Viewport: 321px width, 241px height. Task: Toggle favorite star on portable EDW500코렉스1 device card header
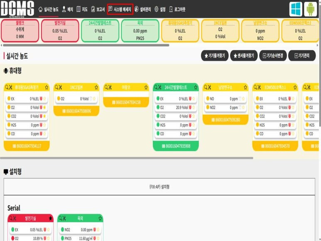[x=295, y=87]
